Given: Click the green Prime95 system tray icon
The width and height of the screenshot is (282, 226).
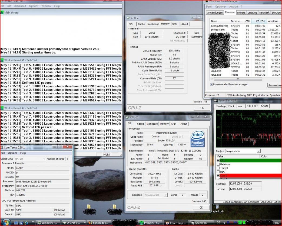Looking at the screenshot, I should point(240,223).
